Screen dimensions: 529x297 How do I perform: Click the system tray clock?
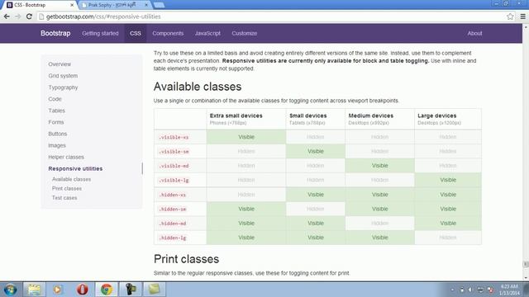point(510,290)
